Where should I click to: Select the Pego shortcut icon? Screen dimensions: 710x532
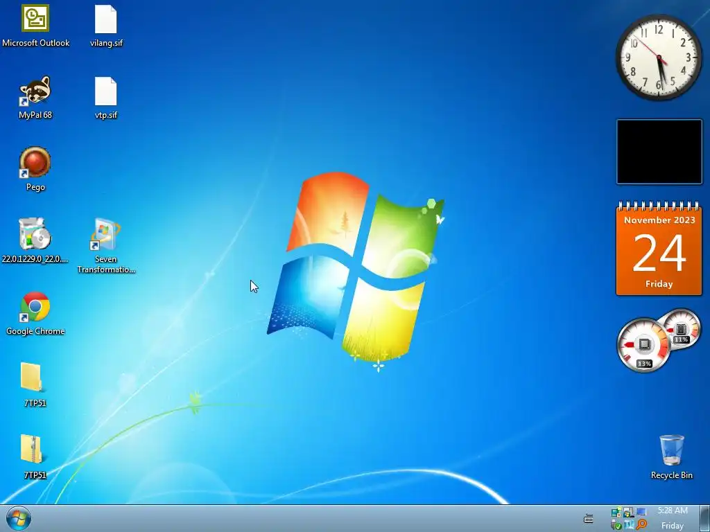coord(35,169)
